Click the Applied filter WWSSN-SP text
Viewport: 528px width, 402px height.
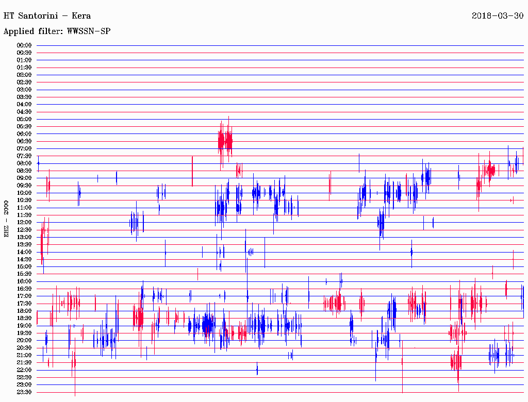[x=57, y=31]
